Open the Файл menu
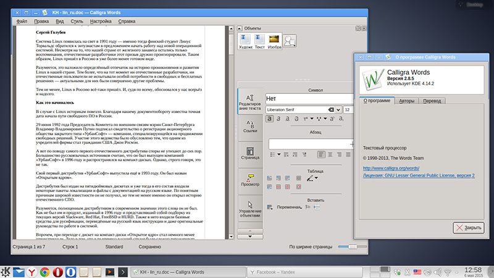 point(22,21)
